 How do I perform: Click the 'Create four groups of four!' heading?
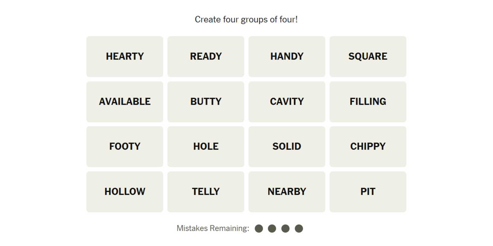point(246,20)
